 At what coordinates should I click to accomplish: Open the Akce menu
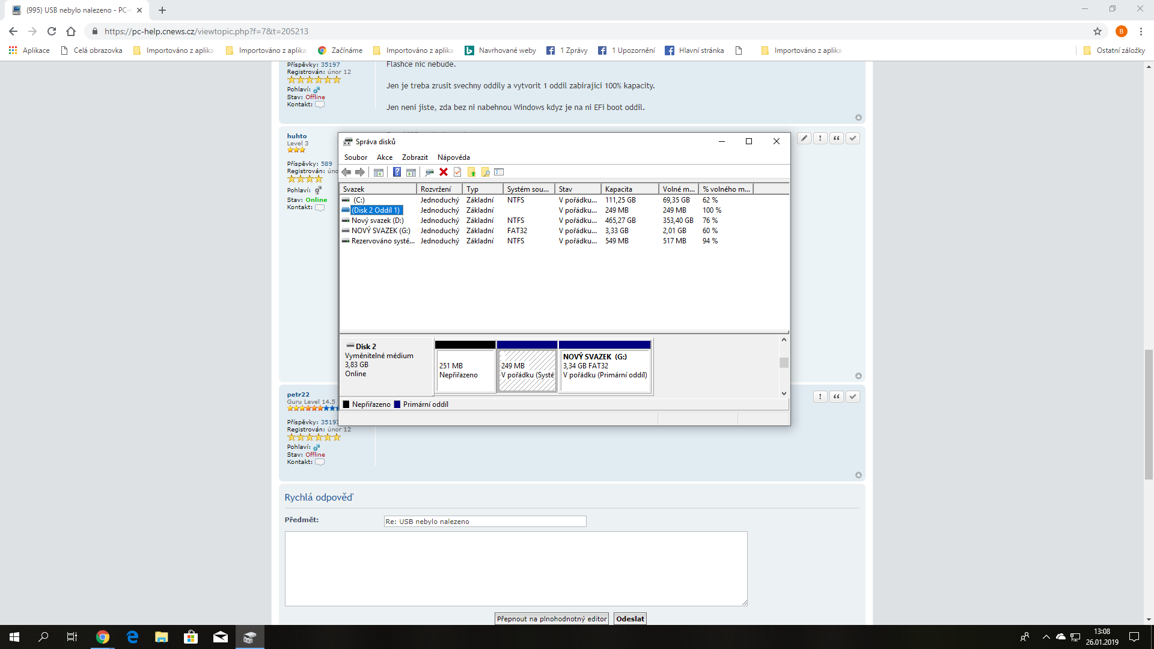[x=385, y=157]
